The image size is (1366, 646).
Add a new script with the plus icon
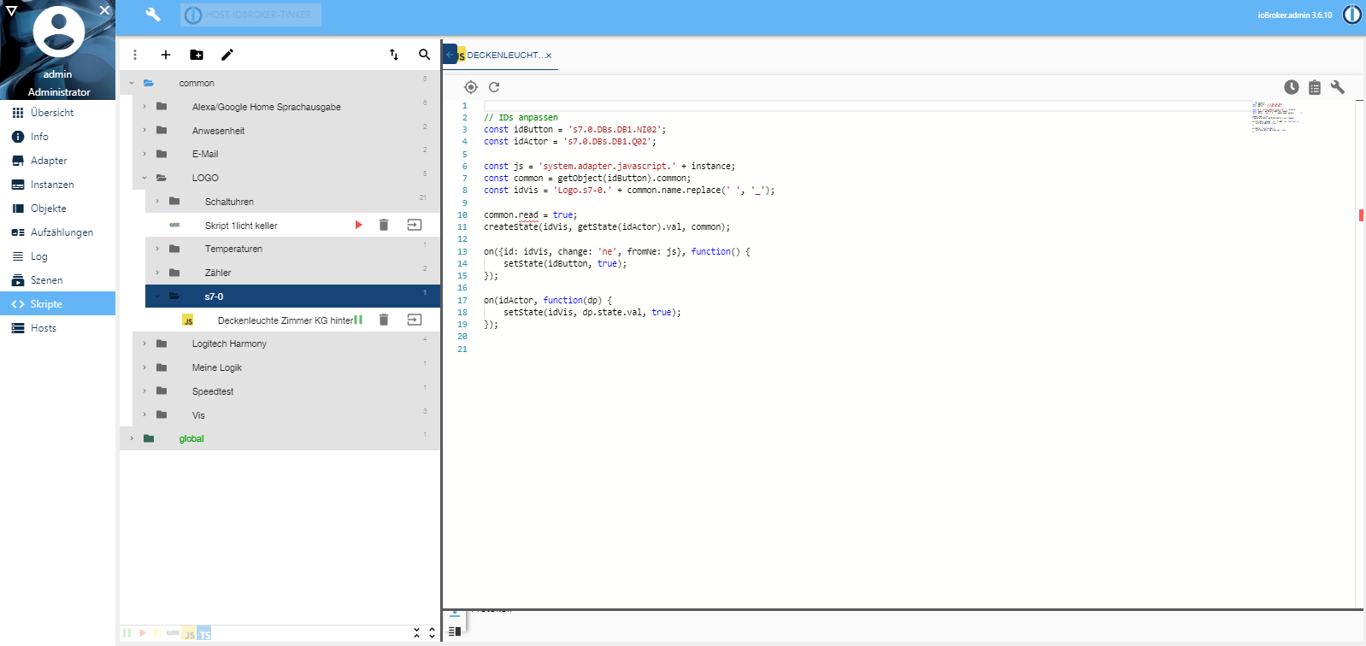[x=166, y=55]
